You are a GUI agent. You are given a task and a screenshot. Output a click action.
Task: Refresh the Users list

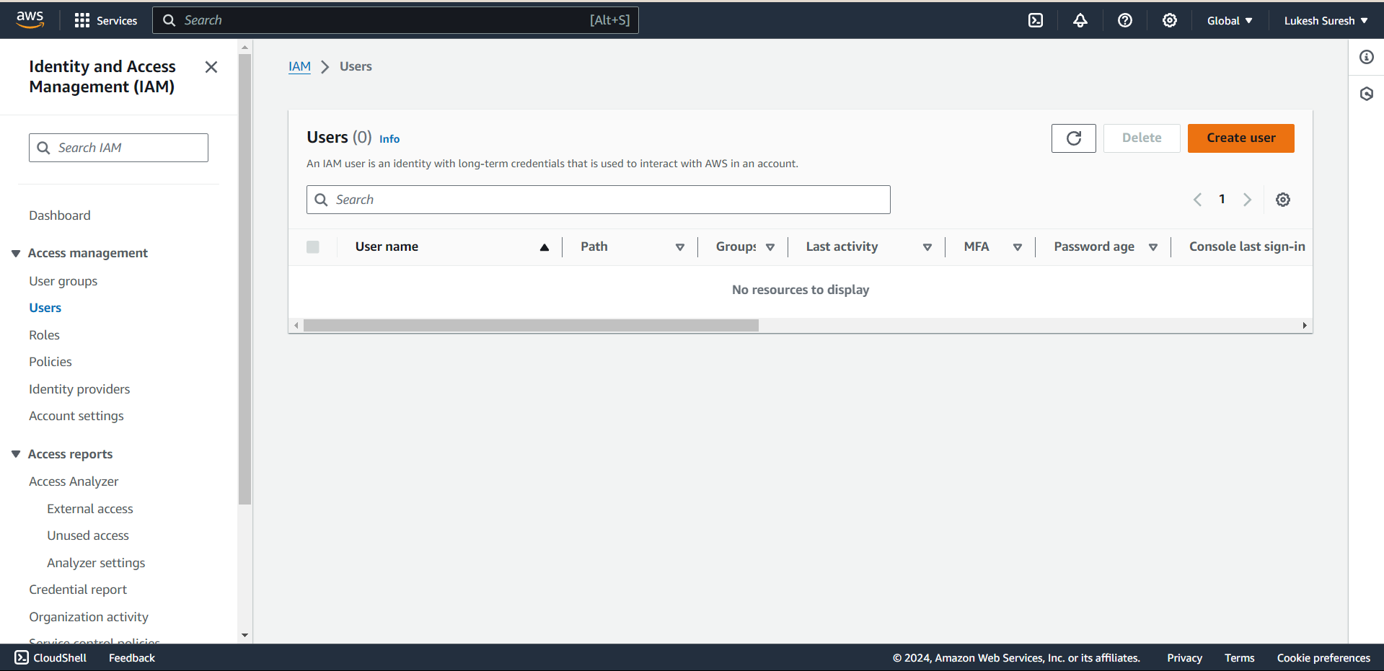[x=1073, y=138]
